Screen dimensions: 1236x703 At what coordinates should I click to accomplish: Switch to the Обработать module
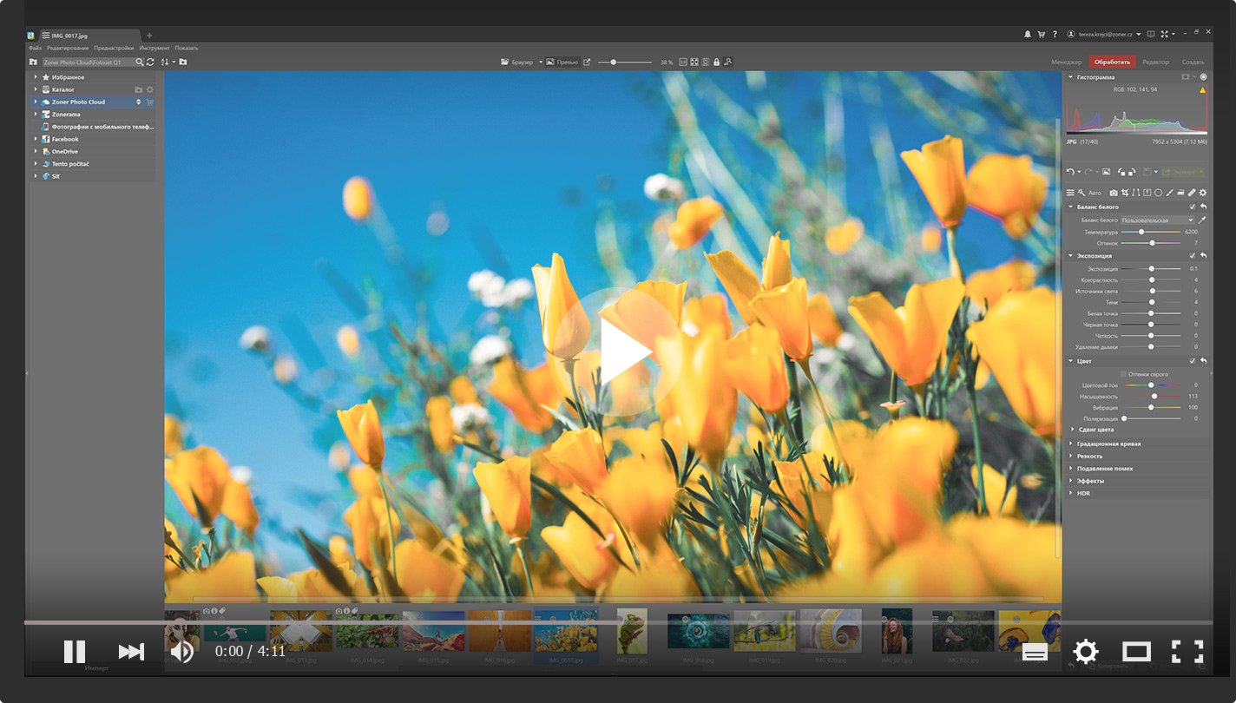click(1112, 62)
